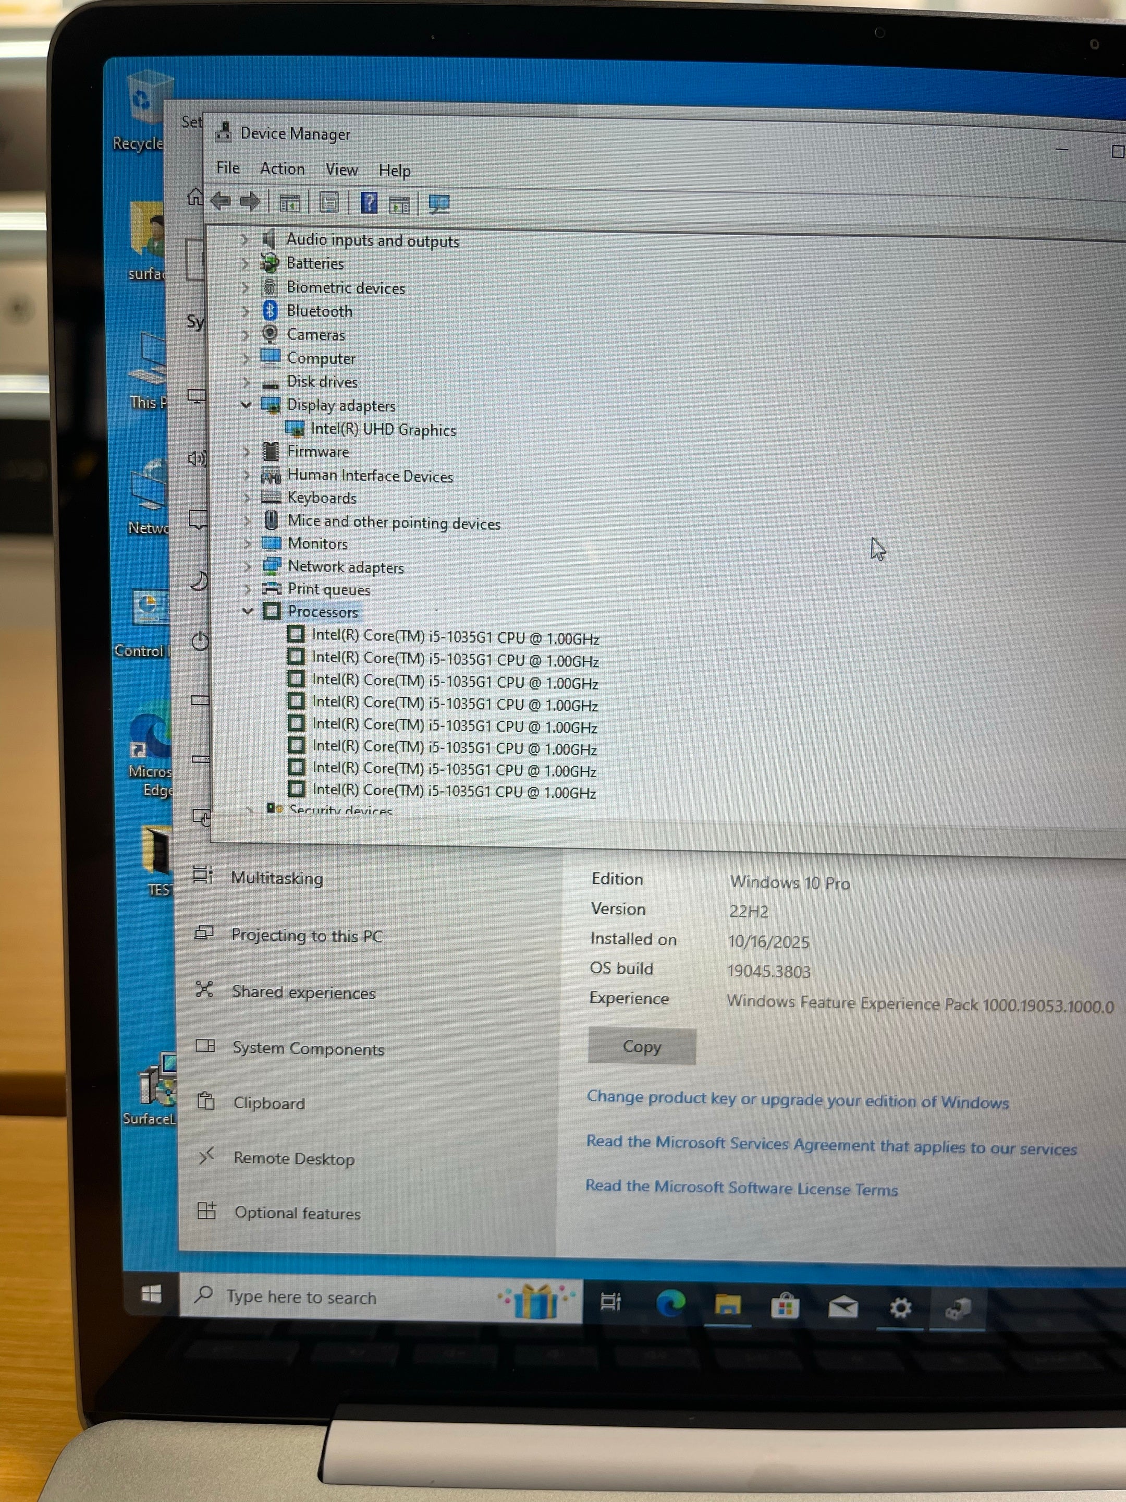The height and width of the screenshot is (1502, 1126).
Task: Select Clipboard in Settings sidebar
Action: [x=269, y=1104]
